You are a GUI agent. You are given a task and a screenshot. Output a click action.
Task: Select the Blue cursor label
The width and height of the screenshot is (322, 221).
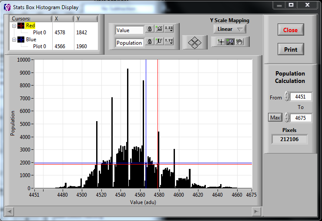[31, 40]
